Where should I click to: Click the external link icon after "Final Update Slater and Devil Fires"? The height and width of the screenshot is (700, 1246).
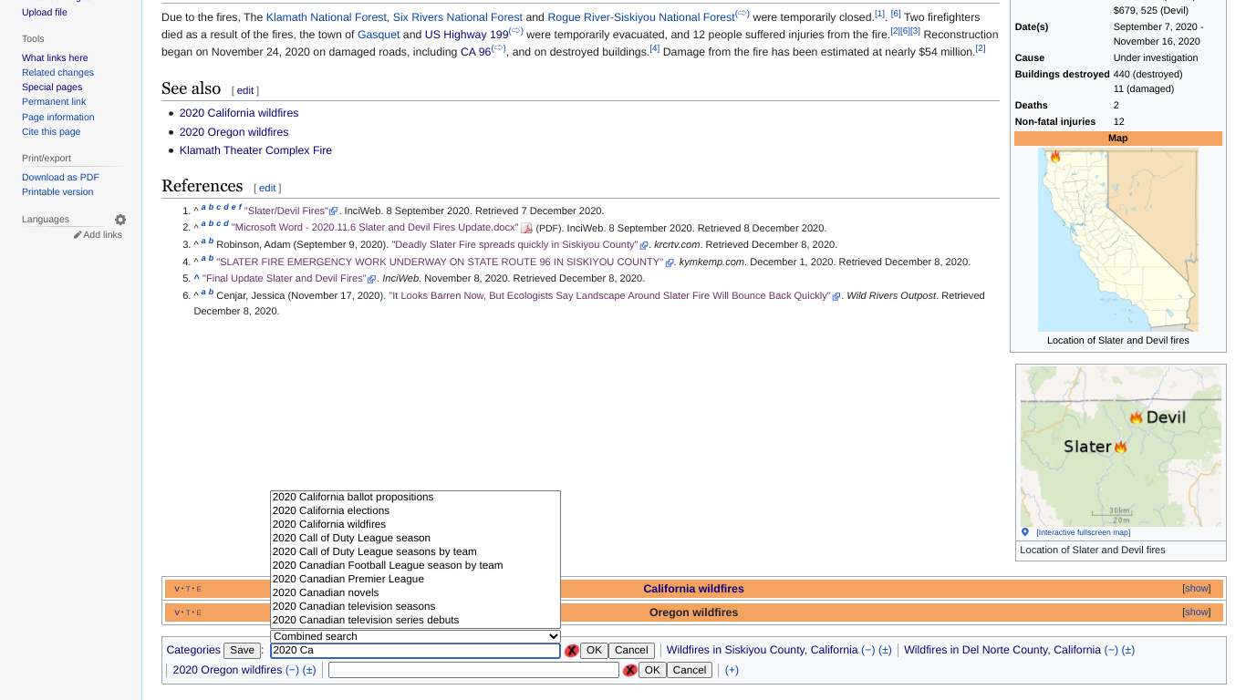tap(372, 279)
